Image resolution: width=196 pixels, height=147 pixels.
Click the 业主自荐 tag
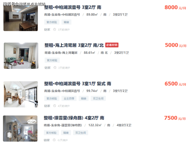point(69,98)
